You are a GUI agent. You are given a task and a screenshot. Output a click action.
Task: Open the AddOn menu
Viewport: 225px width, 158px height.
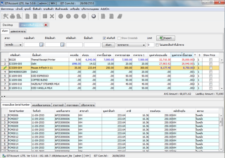click(x=105, y=9)
